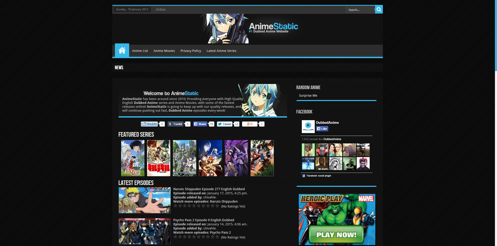This screenshot has height=246, width=497.
Task: Rate Naruto Shippuden episode using stars
Action: click(x=196, y=206)
